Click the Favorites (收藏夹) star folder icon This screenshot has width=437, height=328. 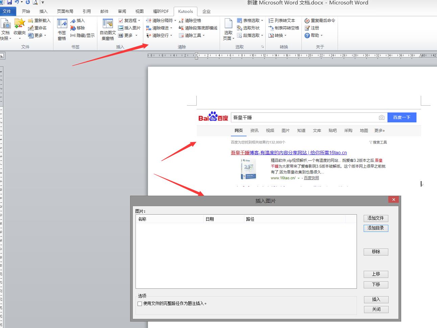tap(20, 24)
